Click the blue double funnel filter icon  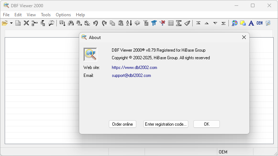click(x=154, y=23)
